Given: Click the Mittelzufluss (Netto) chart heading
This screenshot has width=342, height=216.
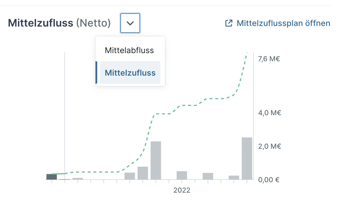Looking at the screenshot, I should coord(59,23).
